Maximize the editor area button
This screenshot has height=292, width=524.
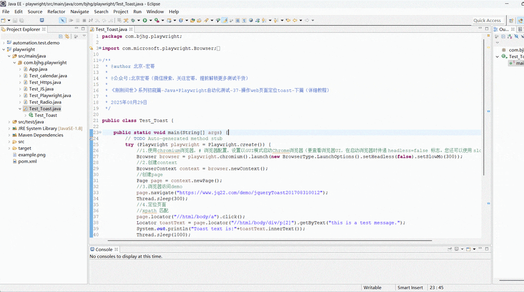coord(487,29)
